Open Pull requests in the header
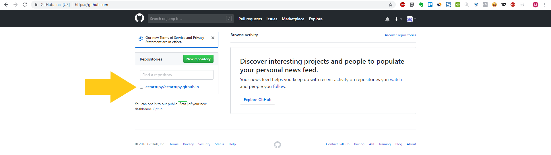 [250, 19]
